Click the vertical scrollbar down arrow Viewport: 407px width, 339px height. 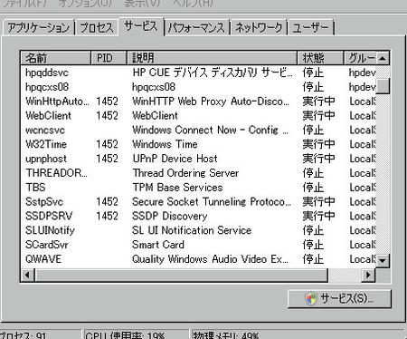[x=383, y=260]
